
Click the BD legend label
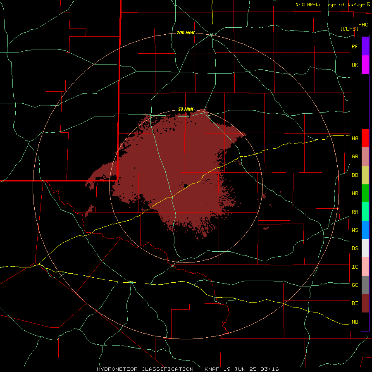point(355,175)
